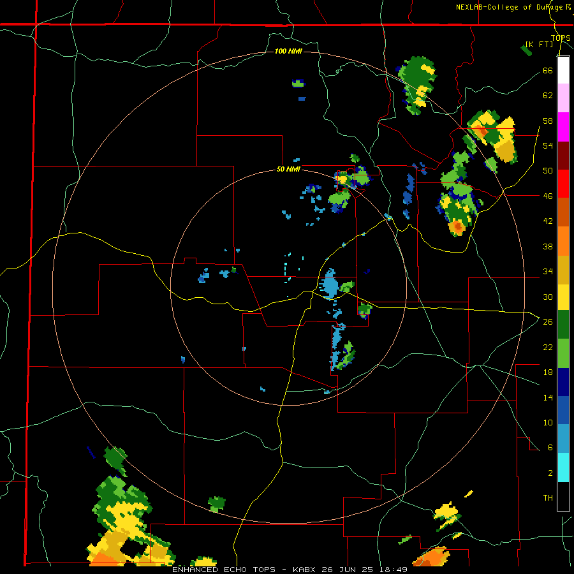Click the TOPS legend heading
This screenshot has width=574, height=574.
point(561,38)
